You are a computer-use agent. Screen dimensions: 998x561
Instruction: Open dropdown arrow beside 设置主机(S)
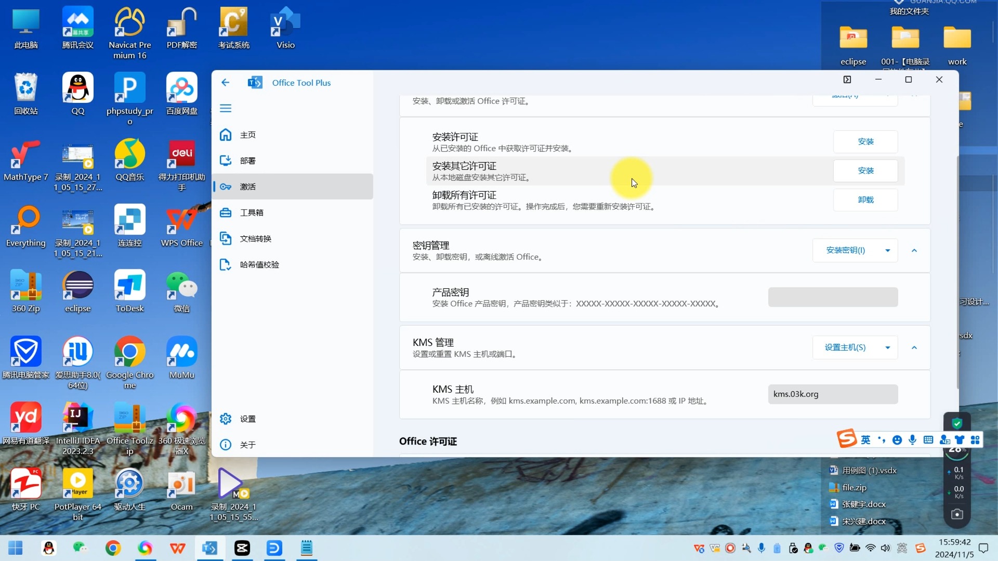pos(888,348)
